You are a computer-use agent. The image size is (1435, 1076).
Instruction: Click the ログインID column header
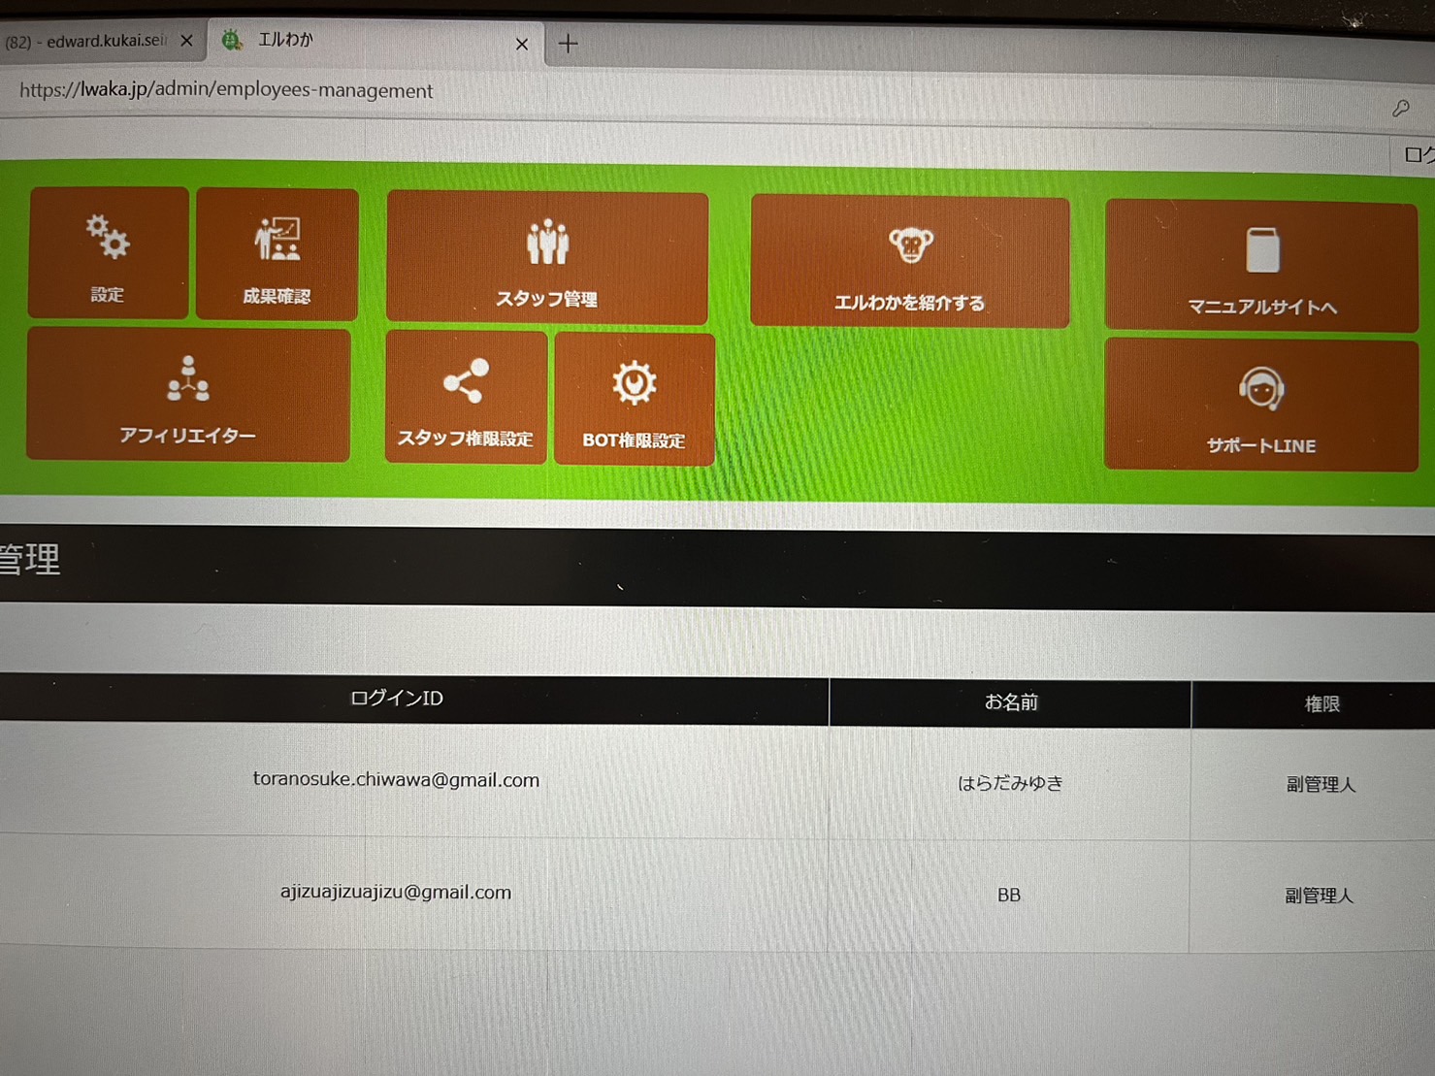[x=396, y=698]
